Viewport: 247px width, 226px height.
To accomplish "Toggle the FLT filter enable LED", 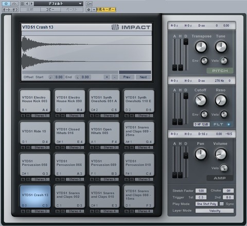I will pos(228,124).
